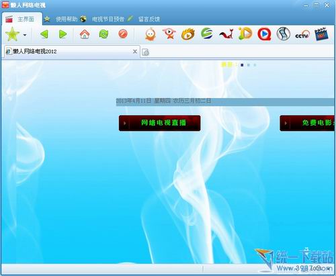The height and width of the screenshot is (276, 336).
Task: Open the 主界面 tab
Action: (x=22, y=19)
